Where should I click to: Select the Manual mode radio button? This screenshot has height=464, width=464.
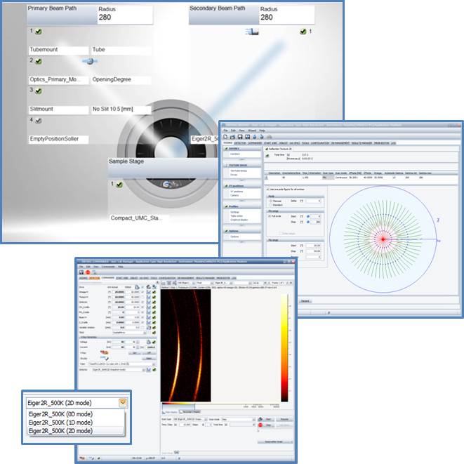pos(271,201)
